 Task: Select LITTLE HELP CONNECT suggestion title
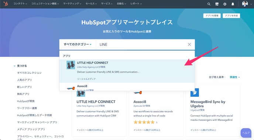[93, 63]
